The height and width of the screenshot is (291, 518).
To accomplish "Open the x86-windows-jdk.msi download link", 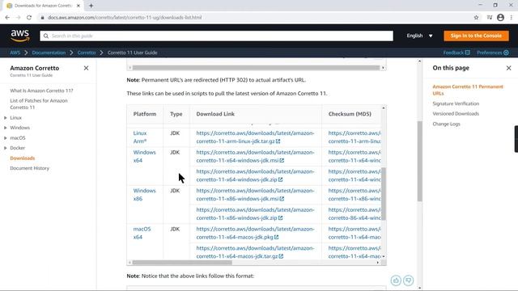I will pyautogui.click(x=255, y=195).
